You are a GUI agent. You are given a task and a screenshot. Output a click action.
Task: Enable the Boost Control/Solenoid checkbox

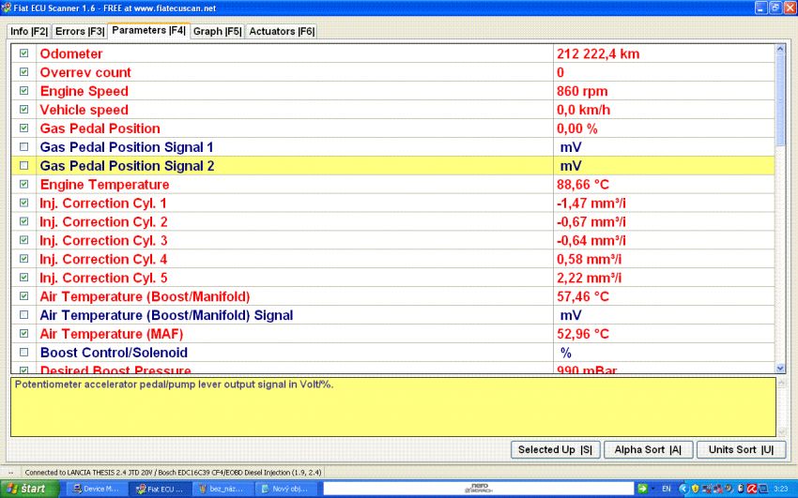pos(23,352)
